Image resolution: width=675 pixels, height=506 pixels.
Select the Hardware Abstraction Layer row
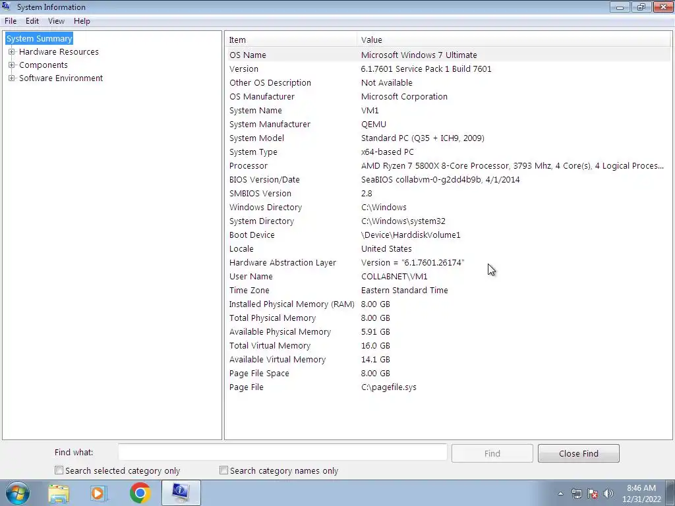point(448,262)
